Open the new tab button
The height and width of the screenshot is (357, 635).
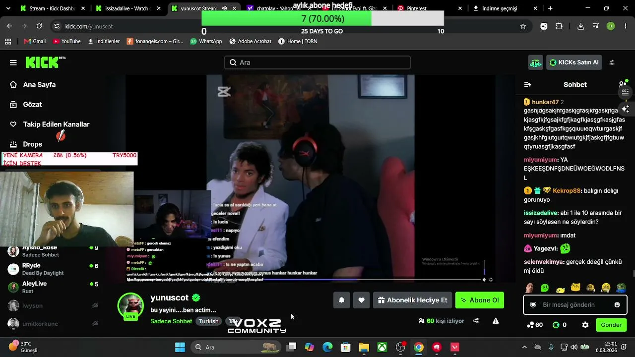point(550,8)
